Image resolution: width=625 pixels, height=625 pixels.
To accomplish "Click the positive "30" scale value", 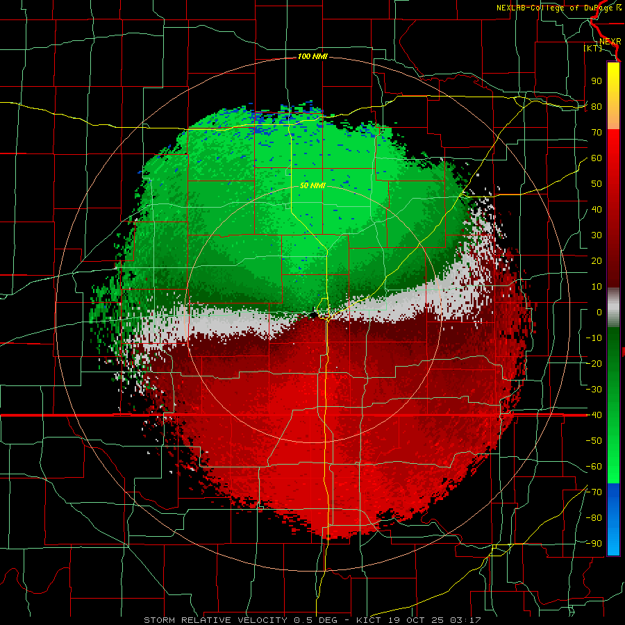I will pos(597,235).
